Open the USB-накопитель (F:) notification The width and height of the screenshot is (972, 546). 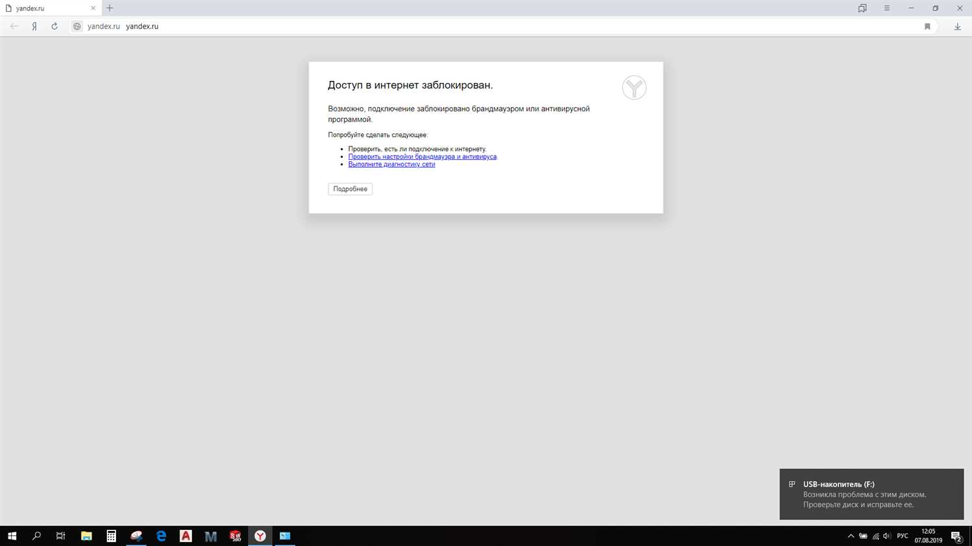tap(872, 494)
